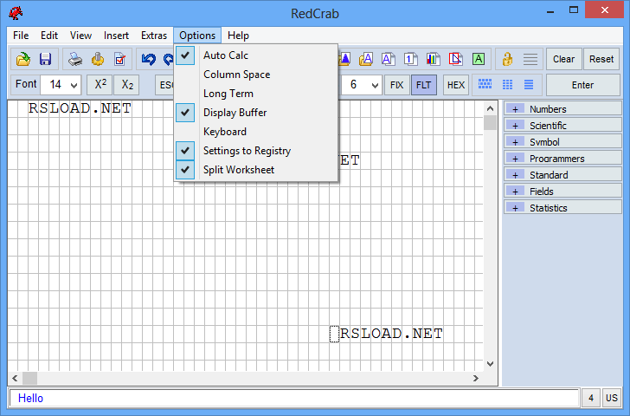This screenshot has width=630, height=416.
Task: Expand the Standard panel
Action: tap(562, 175)
